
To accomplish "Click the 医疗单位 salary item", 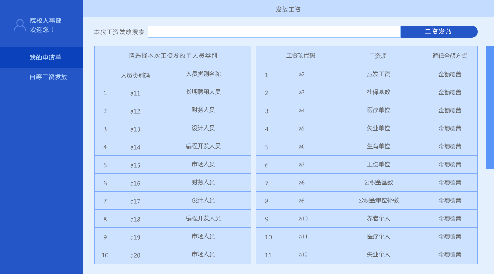I will [378, 110].
